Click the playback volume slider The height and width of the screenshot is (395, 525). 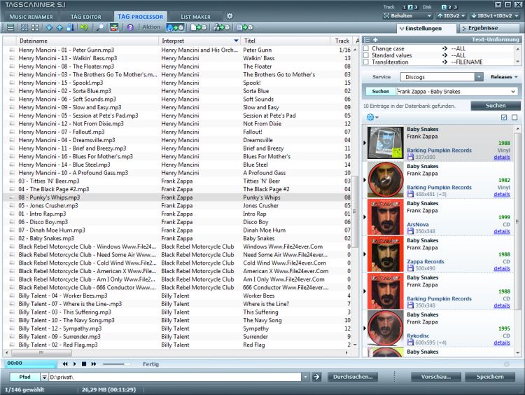(x=116, y=364)
